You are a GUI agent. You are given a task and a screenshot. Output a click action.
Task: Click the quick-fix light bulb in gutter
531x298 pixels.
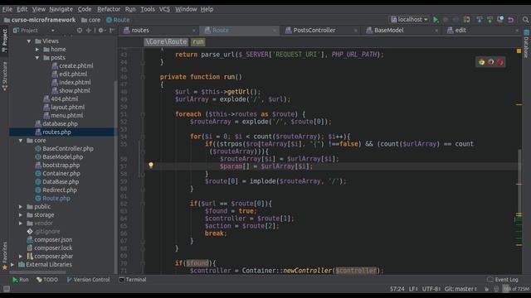click(151, 166)
